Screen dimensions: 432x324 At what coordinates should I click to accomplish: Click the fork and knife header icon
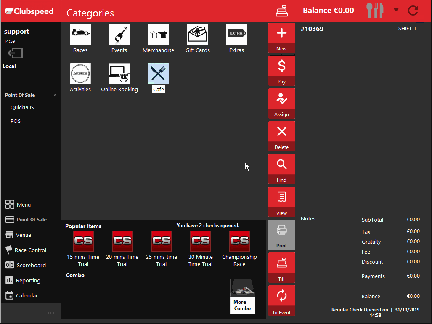(x=375, y=11)
